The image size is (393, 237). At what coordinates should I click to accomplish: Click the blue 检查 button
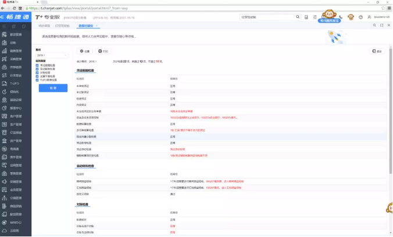point(52,88)
